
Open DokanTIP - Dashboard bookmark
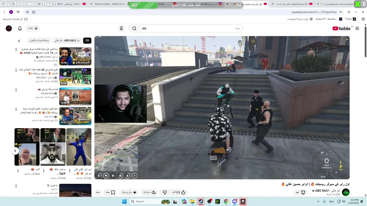tap(329, 19)
